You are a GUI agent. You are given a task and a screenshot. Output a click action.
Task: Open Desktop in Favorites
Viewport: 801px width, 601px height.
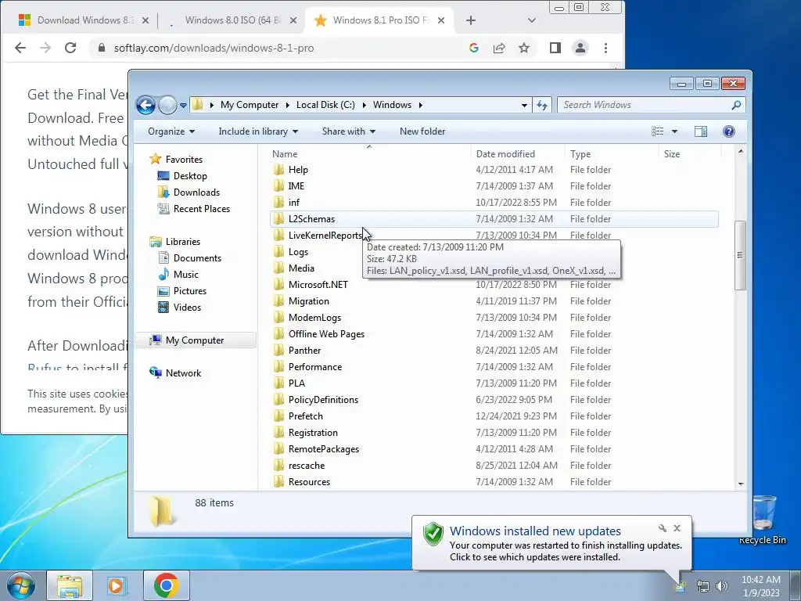pos(190,176)
